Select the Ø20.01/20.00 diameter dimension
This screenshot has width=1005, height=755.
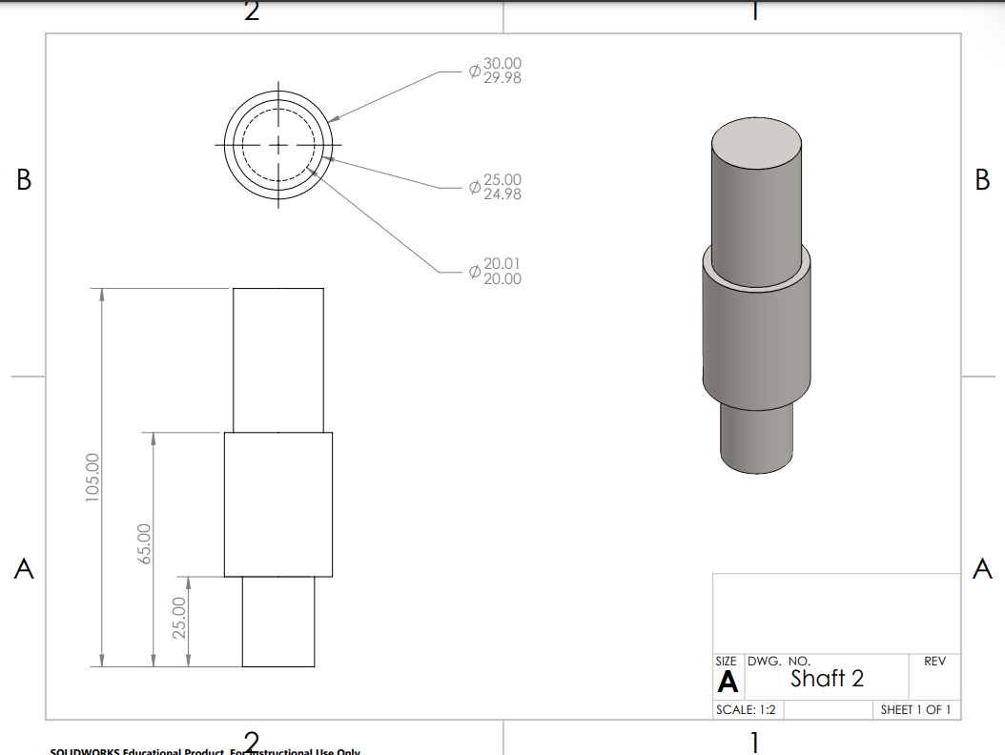(498, 273)
